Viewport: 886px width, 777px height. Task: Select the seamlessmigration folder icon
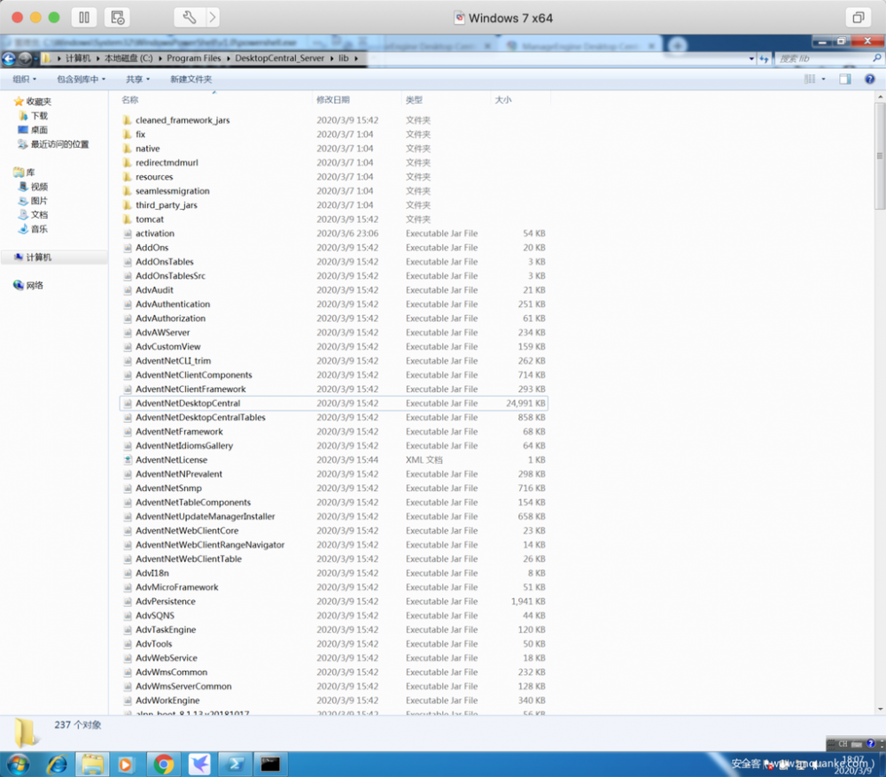pyautogui.click(x=127, y=190)
